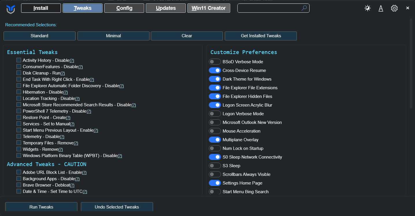Check Disk Cleanup - Run checkbox
415x216 pixels.
[x=19, y=73]
